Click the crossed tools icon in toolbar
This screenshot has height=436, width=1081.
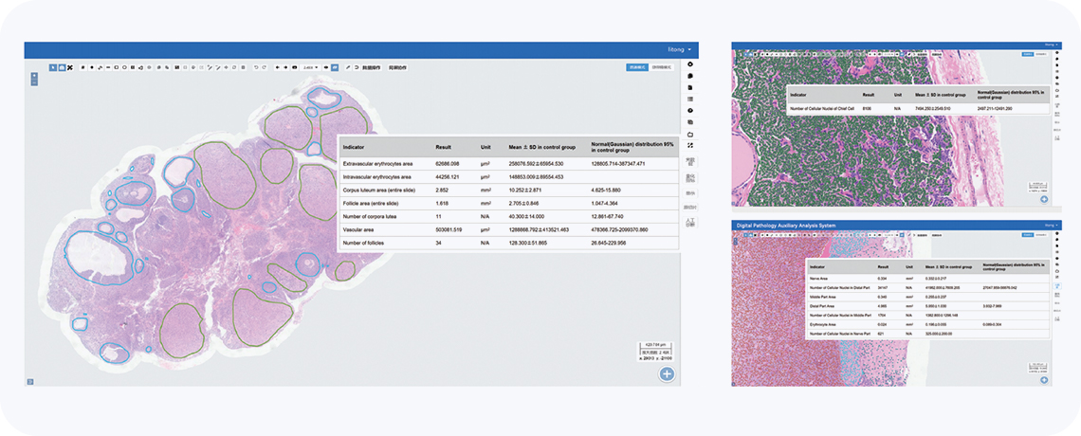click(x=70, y=67)
